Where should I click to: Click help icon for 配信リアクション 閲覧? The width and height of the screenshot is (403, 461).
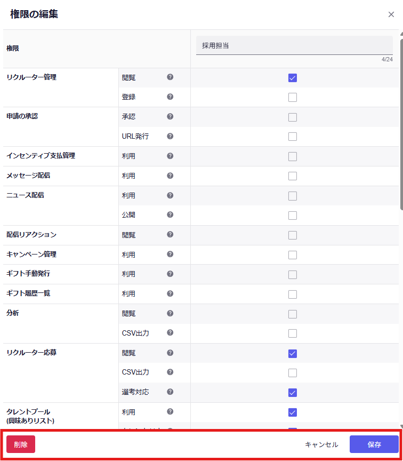170,235
